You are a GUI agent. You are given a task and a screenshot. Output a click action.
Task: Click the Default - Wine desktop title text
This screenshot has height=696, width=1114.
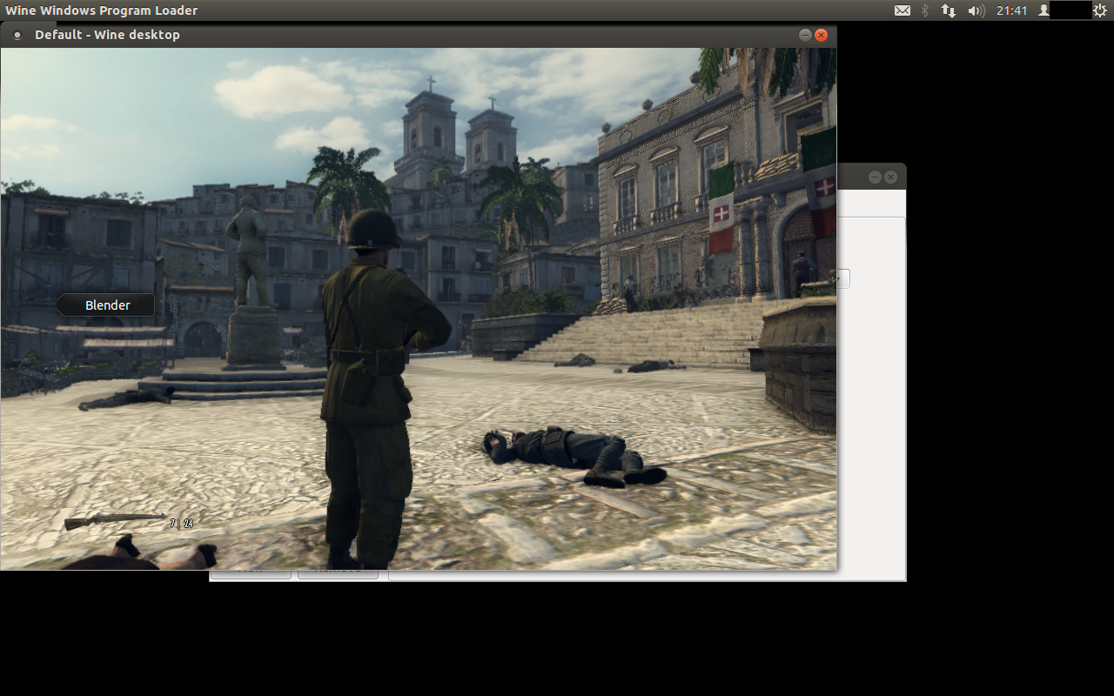(x=107, y=35)
